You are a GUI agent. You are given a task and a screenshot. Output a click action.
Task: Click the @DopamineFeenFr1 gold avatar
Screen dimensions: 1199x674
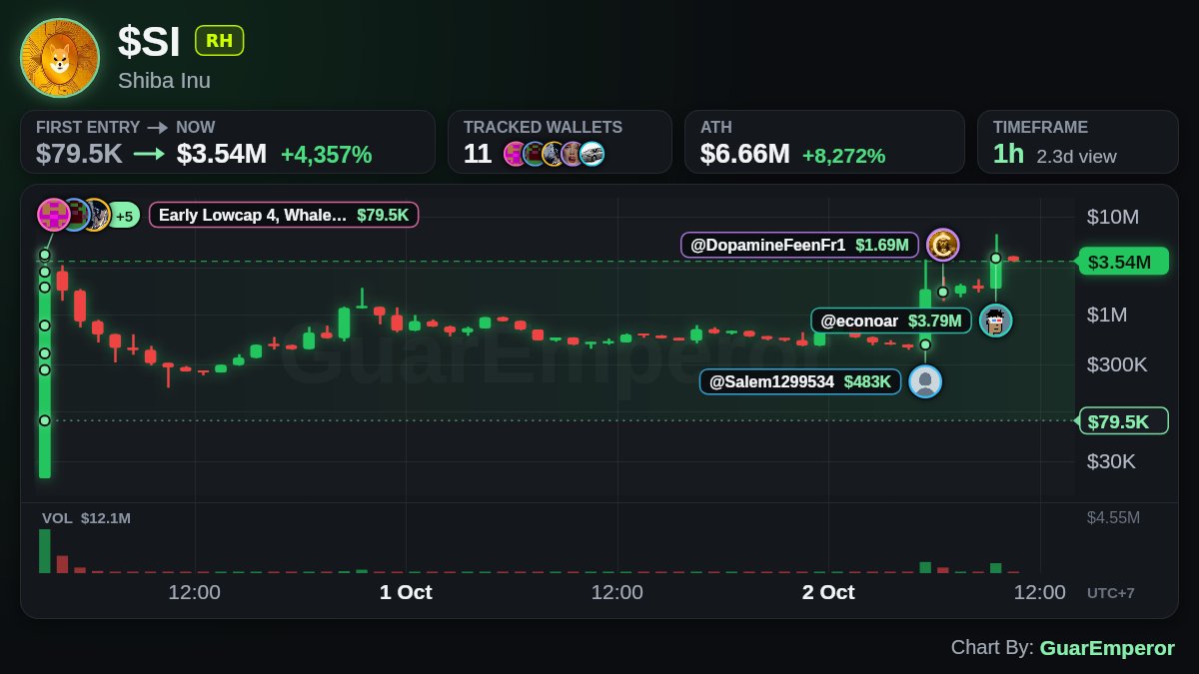(x=942, y=245)
